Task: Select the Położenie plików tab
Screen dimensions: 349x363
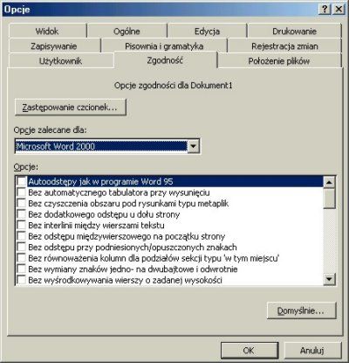Action: (x=279, y=61)
